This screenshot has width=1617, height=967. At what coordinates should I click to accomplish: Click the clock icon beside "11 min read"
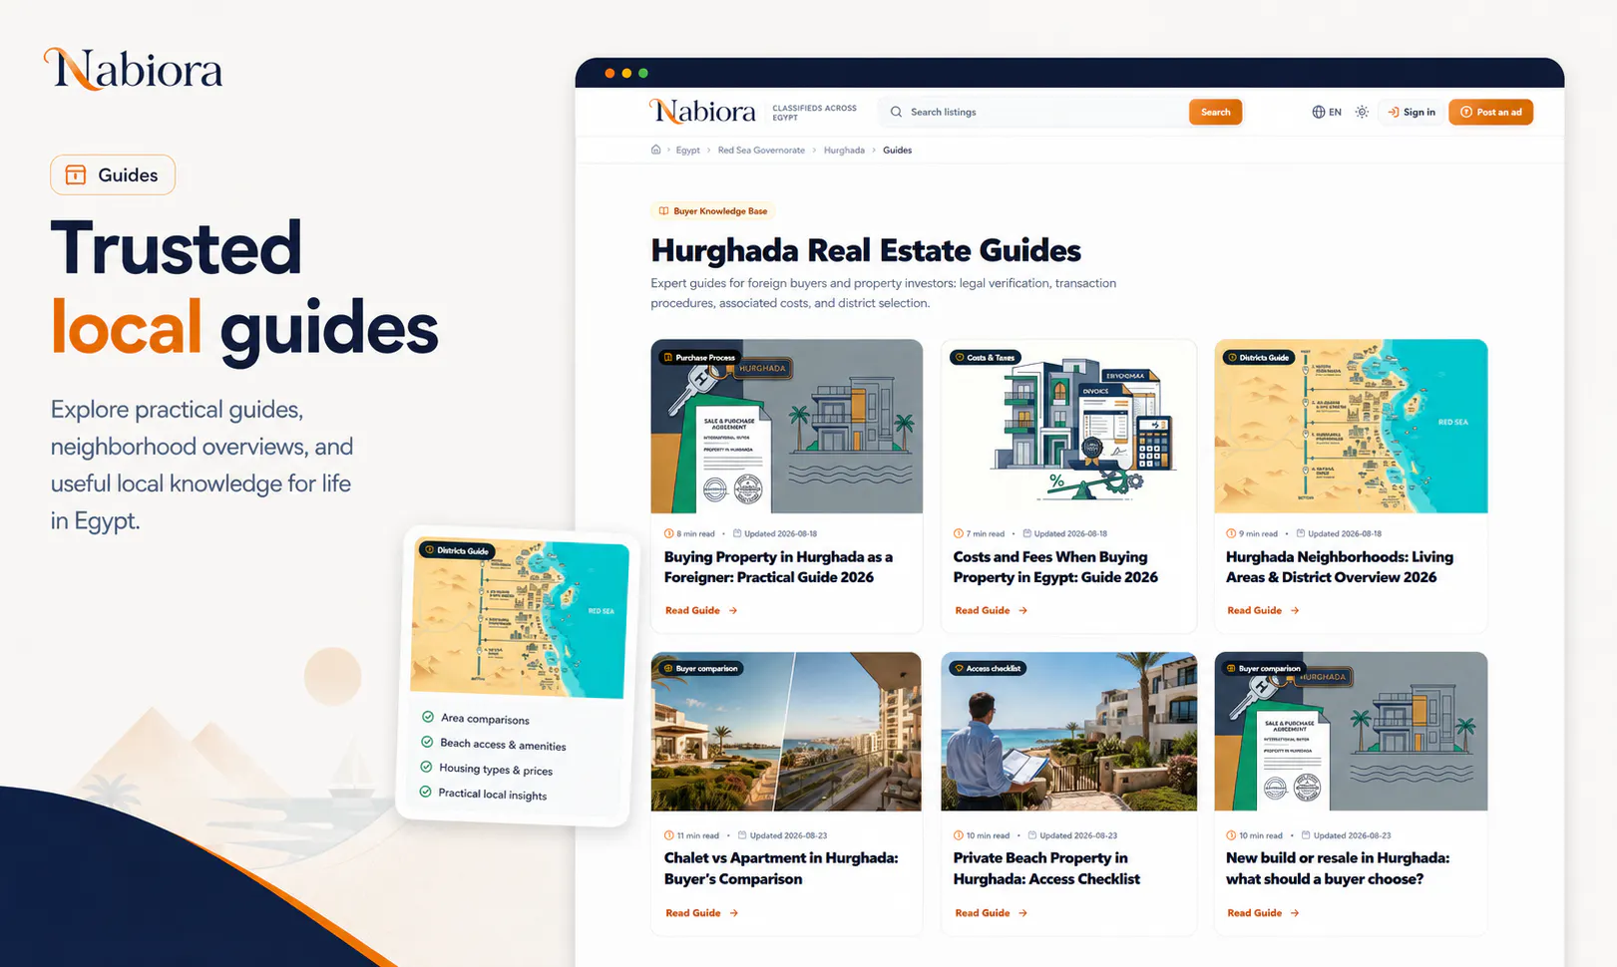[669, 835]
